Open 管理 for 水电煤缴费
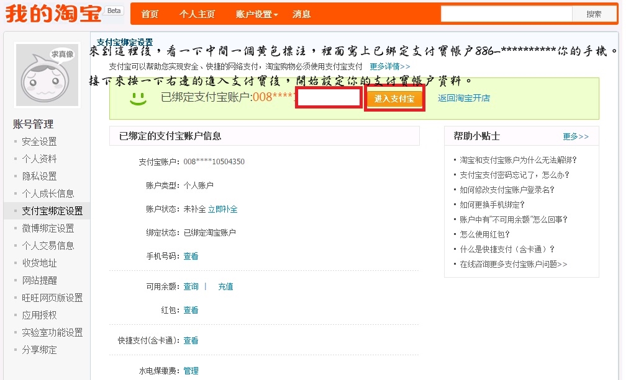 coord(191,371)
